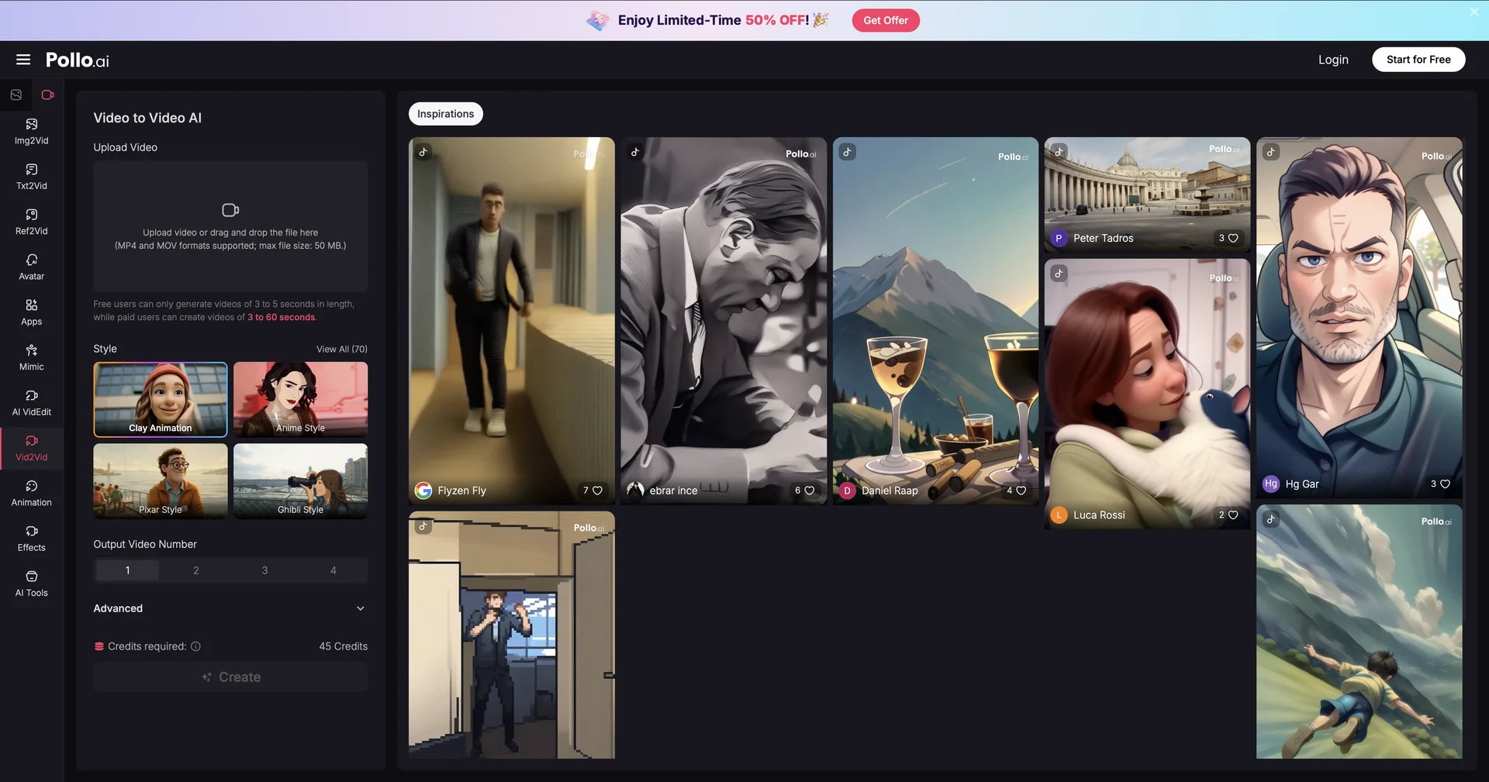This screenshot has width=1489, height=782.
Task: Click the upload video drop area
Action: coord(230,226)
